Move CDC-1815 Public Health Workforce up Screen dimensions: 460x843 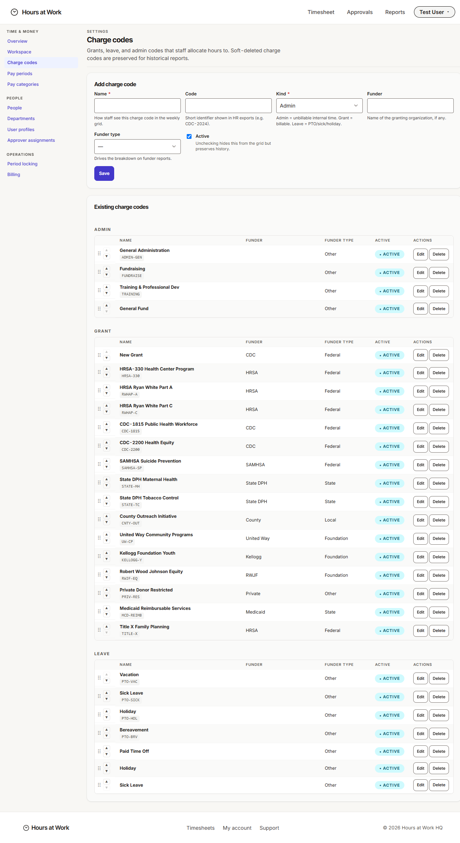pyautogui.click(x=106, y=424)
